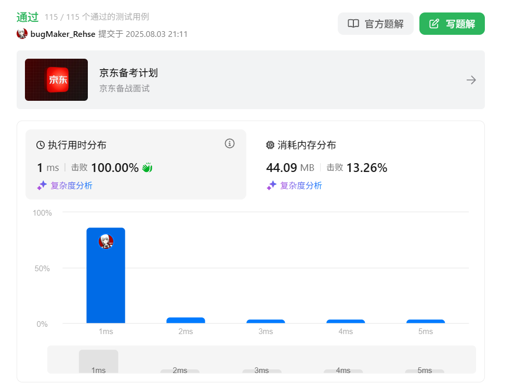The height and width of the screenshot is (385, 528).
Task: Click the sparkle icon before runtime 复杂度分析
Action: [x=41, y=185]
